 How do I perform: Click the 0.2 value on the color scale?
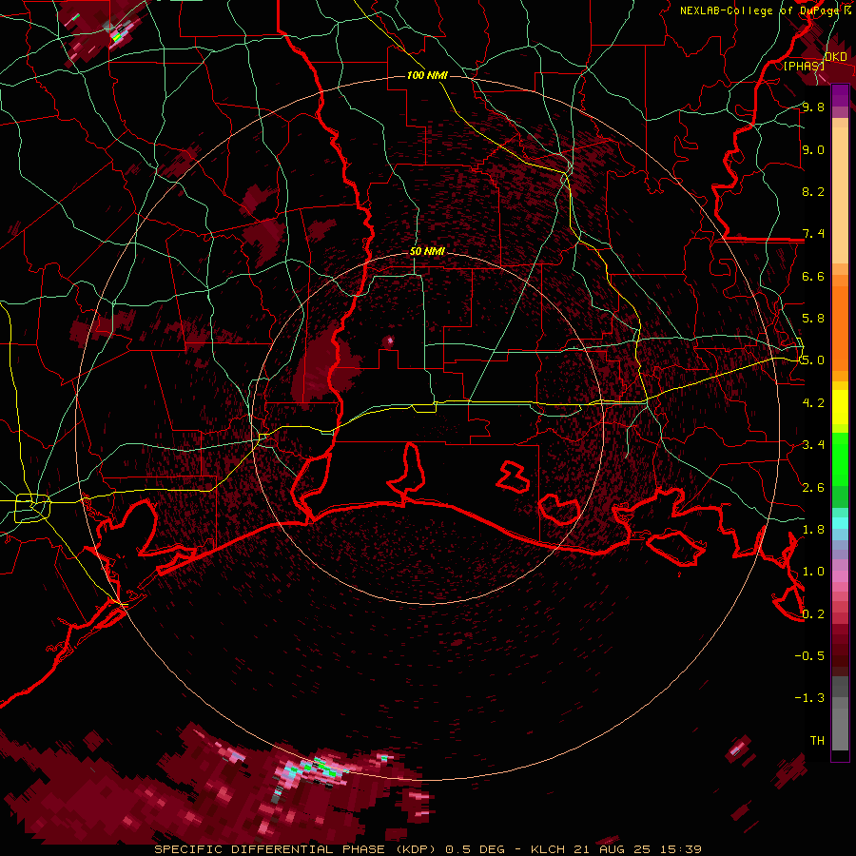[813, 613]
